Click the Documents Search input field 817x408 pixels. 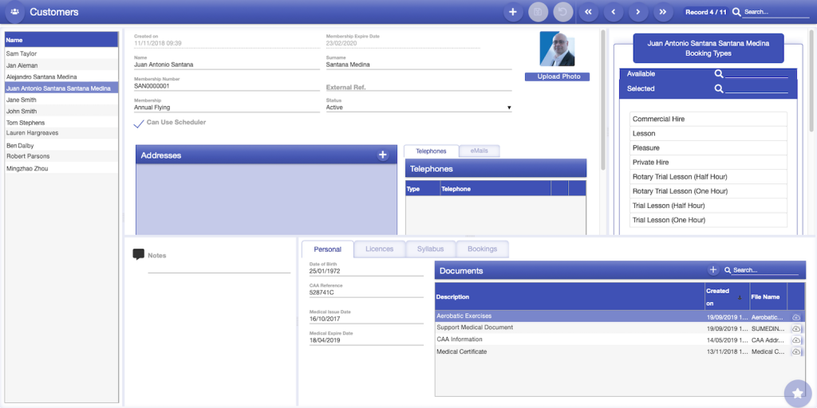coord(765,270)
